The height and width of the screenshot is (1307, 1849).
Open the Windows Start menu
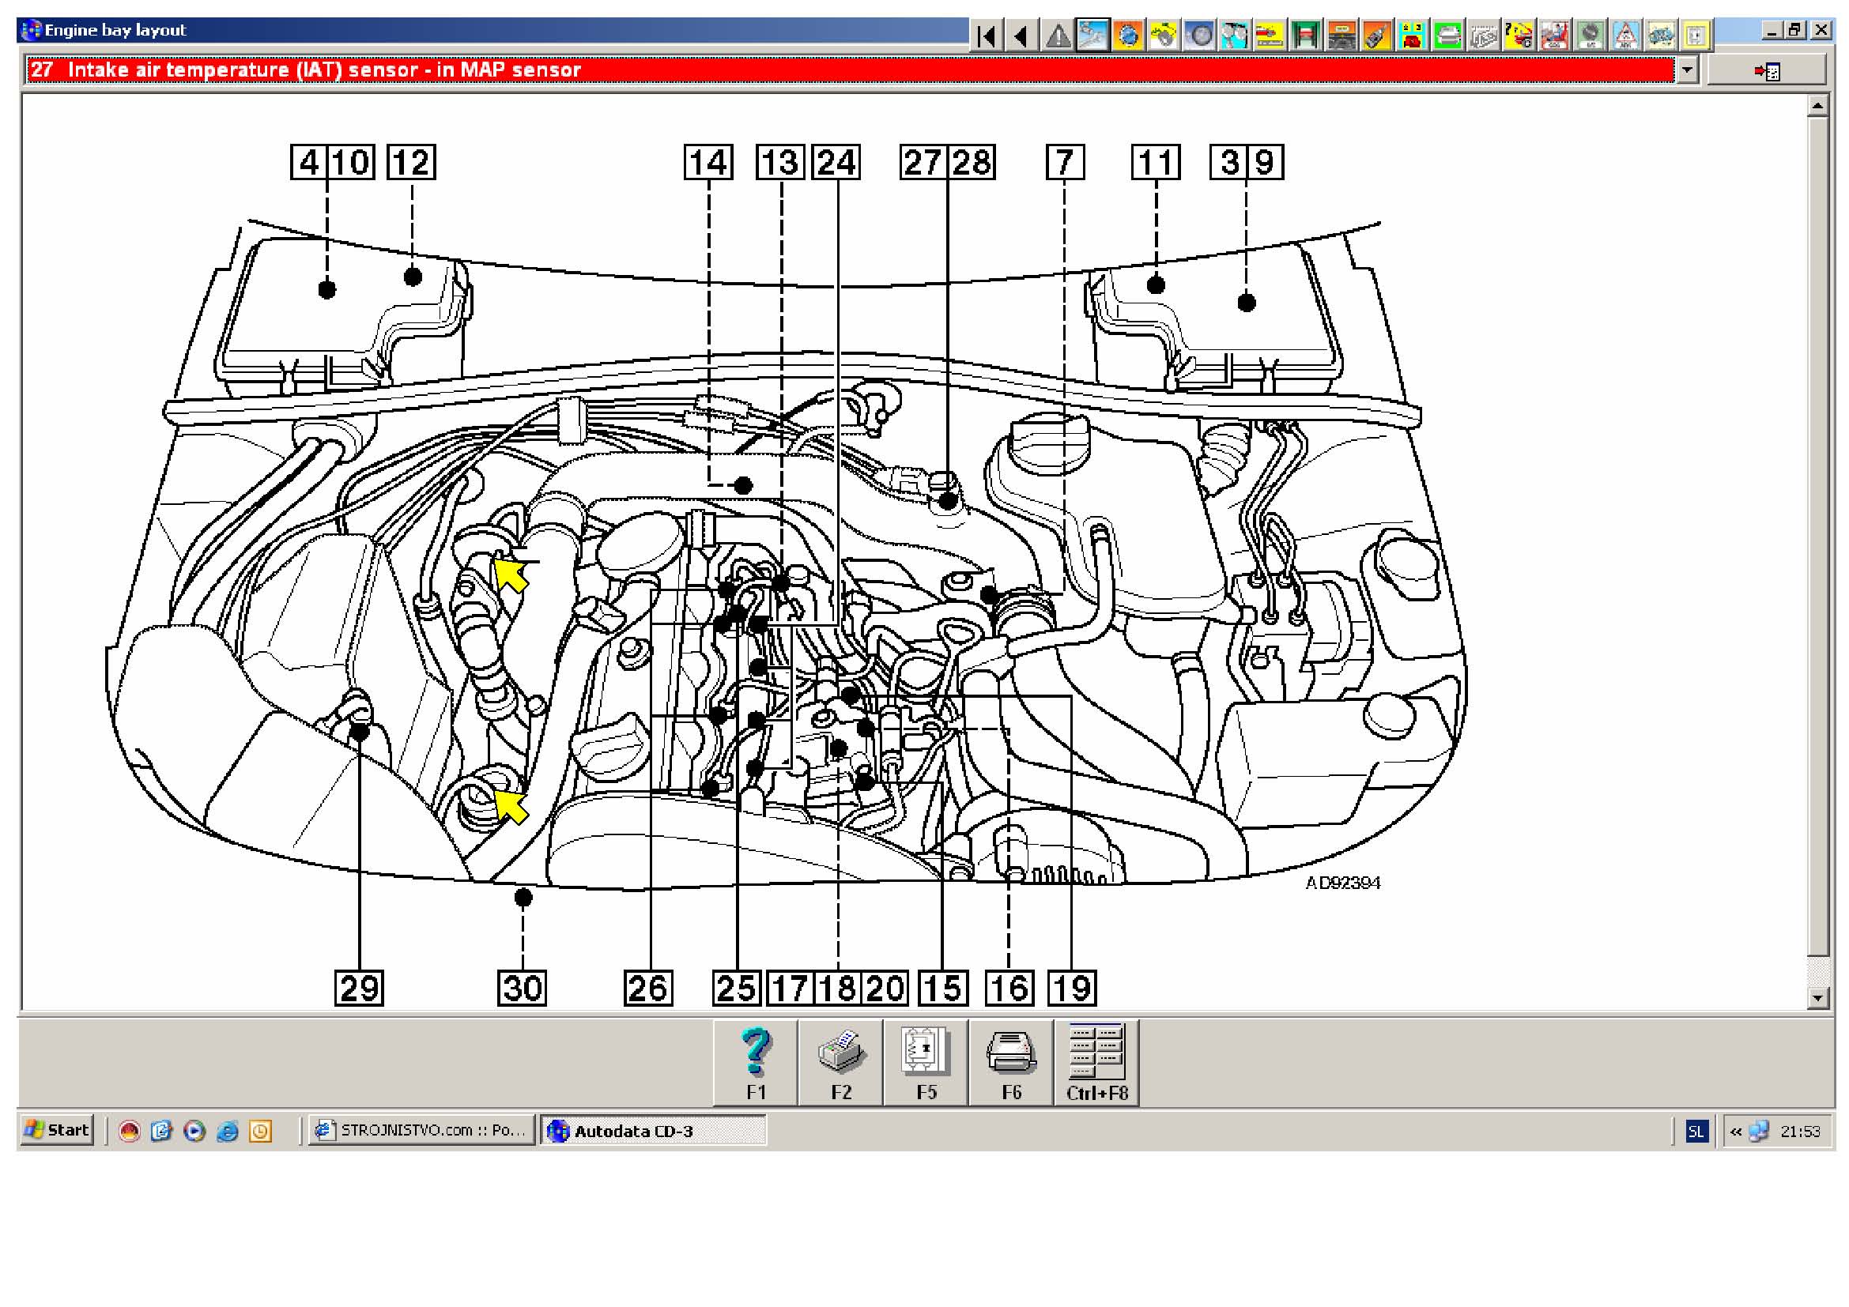(x=56, y=1130)
